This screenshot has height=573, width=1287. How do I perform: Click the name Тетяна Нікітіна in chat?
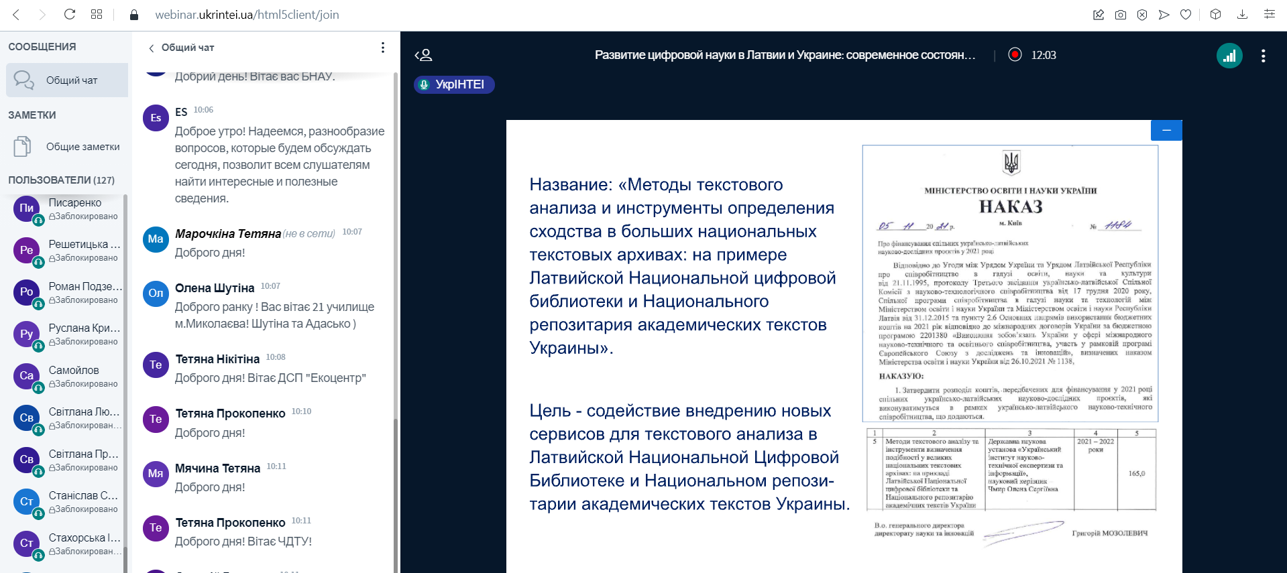tap(217, 359)
